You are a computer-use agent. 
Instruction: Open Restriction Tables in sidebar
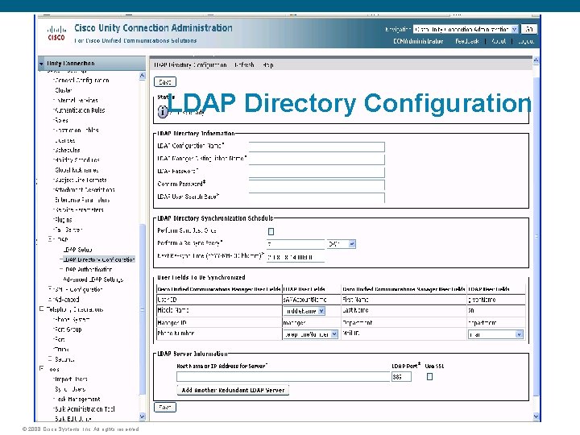(77, 130)
